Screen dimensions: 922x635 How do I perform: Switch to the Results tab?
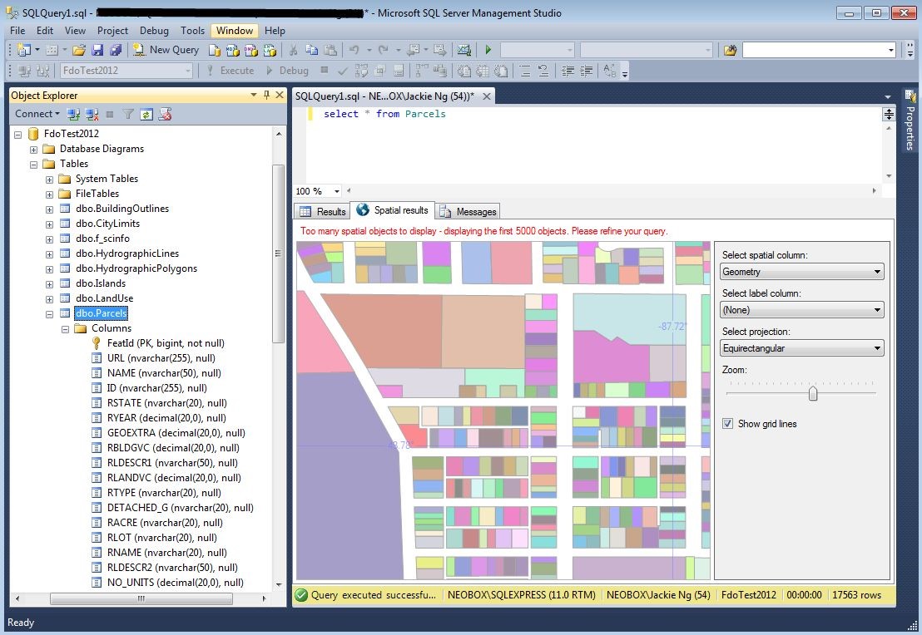[x=323, y=211]
